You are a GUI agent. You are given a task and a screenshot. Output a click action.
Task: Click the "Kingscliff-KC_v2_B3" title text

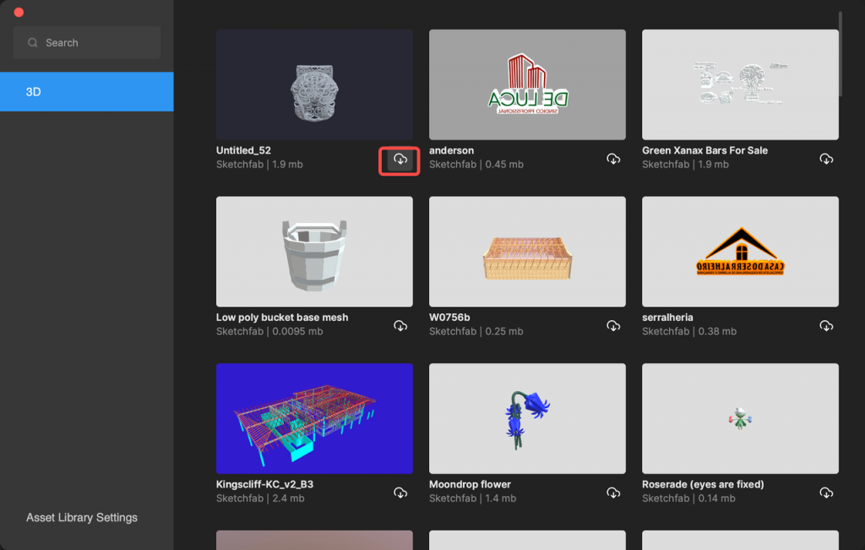click(x=264, y=484)
